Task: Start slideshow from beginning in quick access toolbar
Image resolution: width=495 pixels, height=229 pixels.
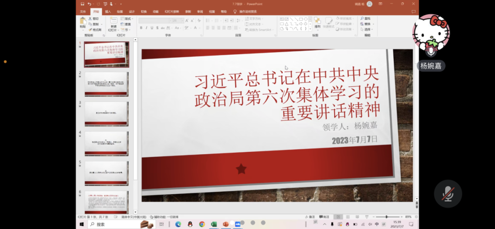Action: pyautogui.click(x=105, y=4)
